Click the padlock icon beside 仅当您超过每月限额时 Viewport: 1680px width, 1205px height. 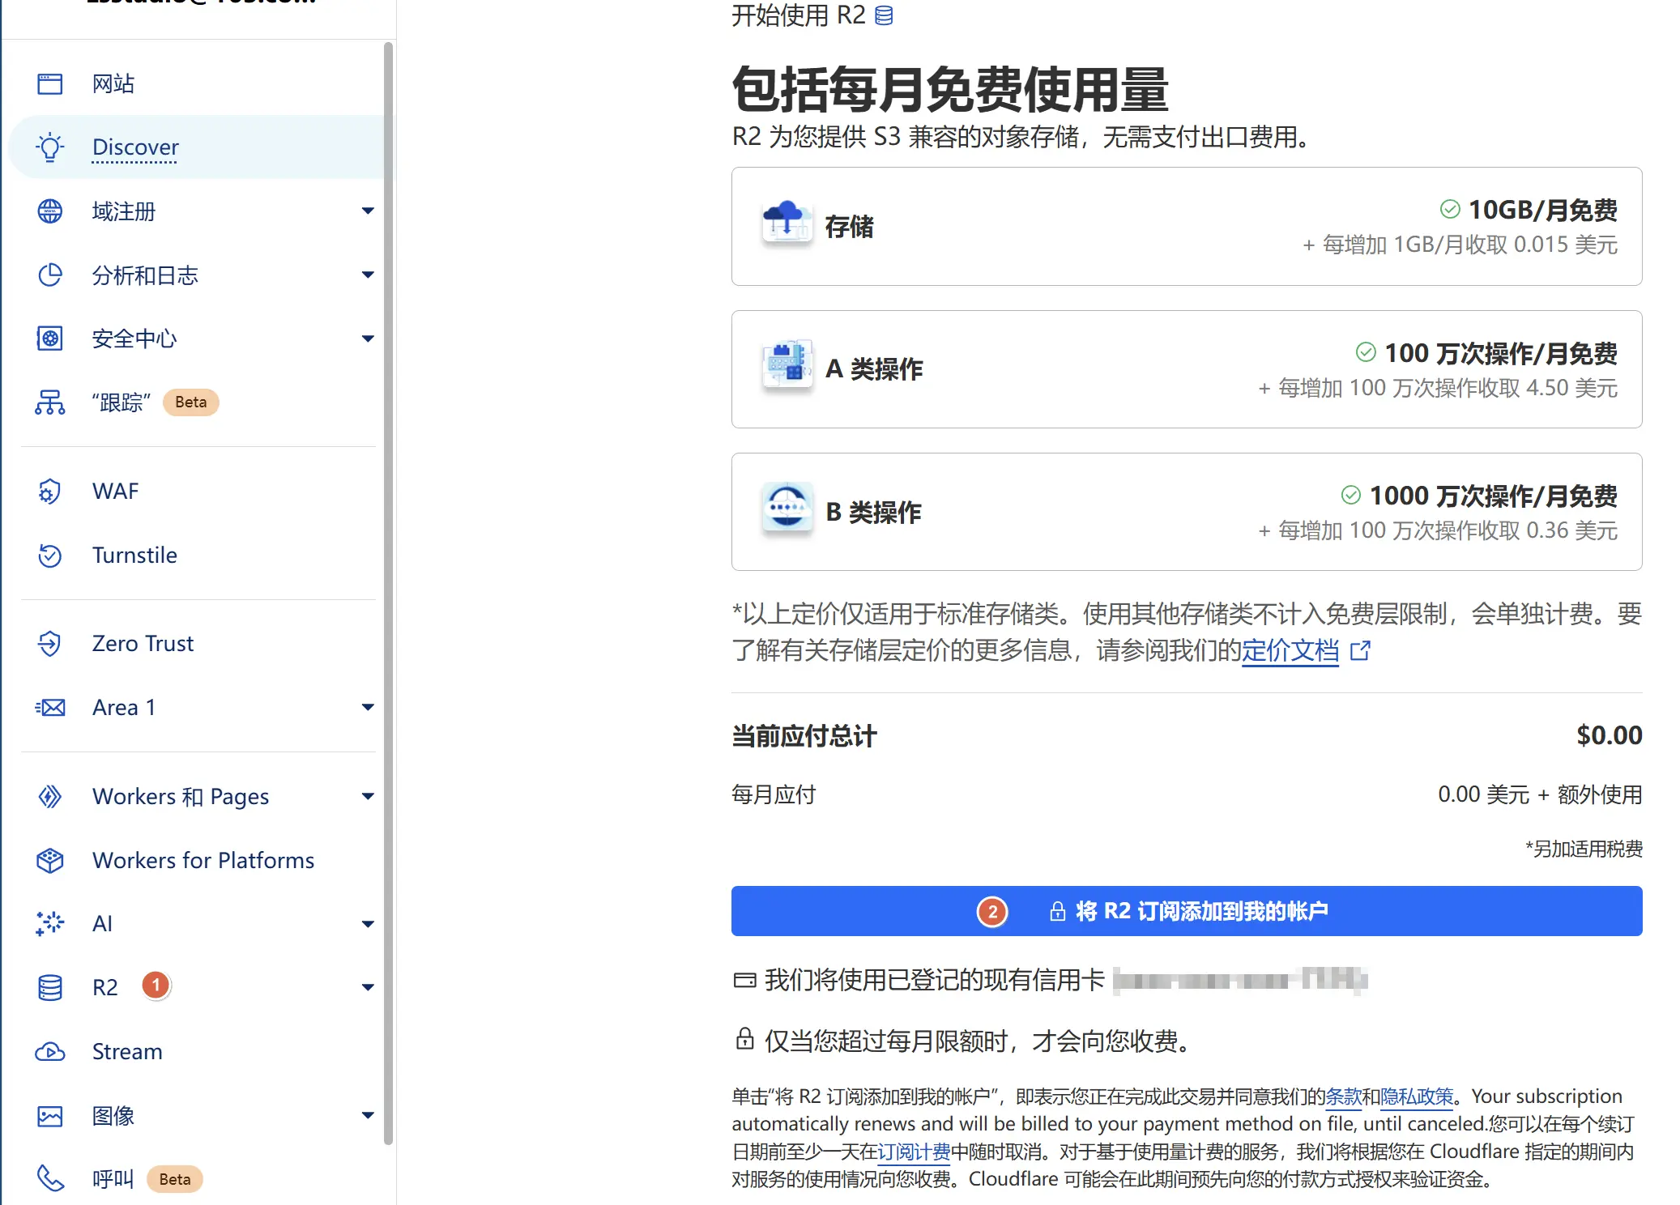tap(744, 1039)
